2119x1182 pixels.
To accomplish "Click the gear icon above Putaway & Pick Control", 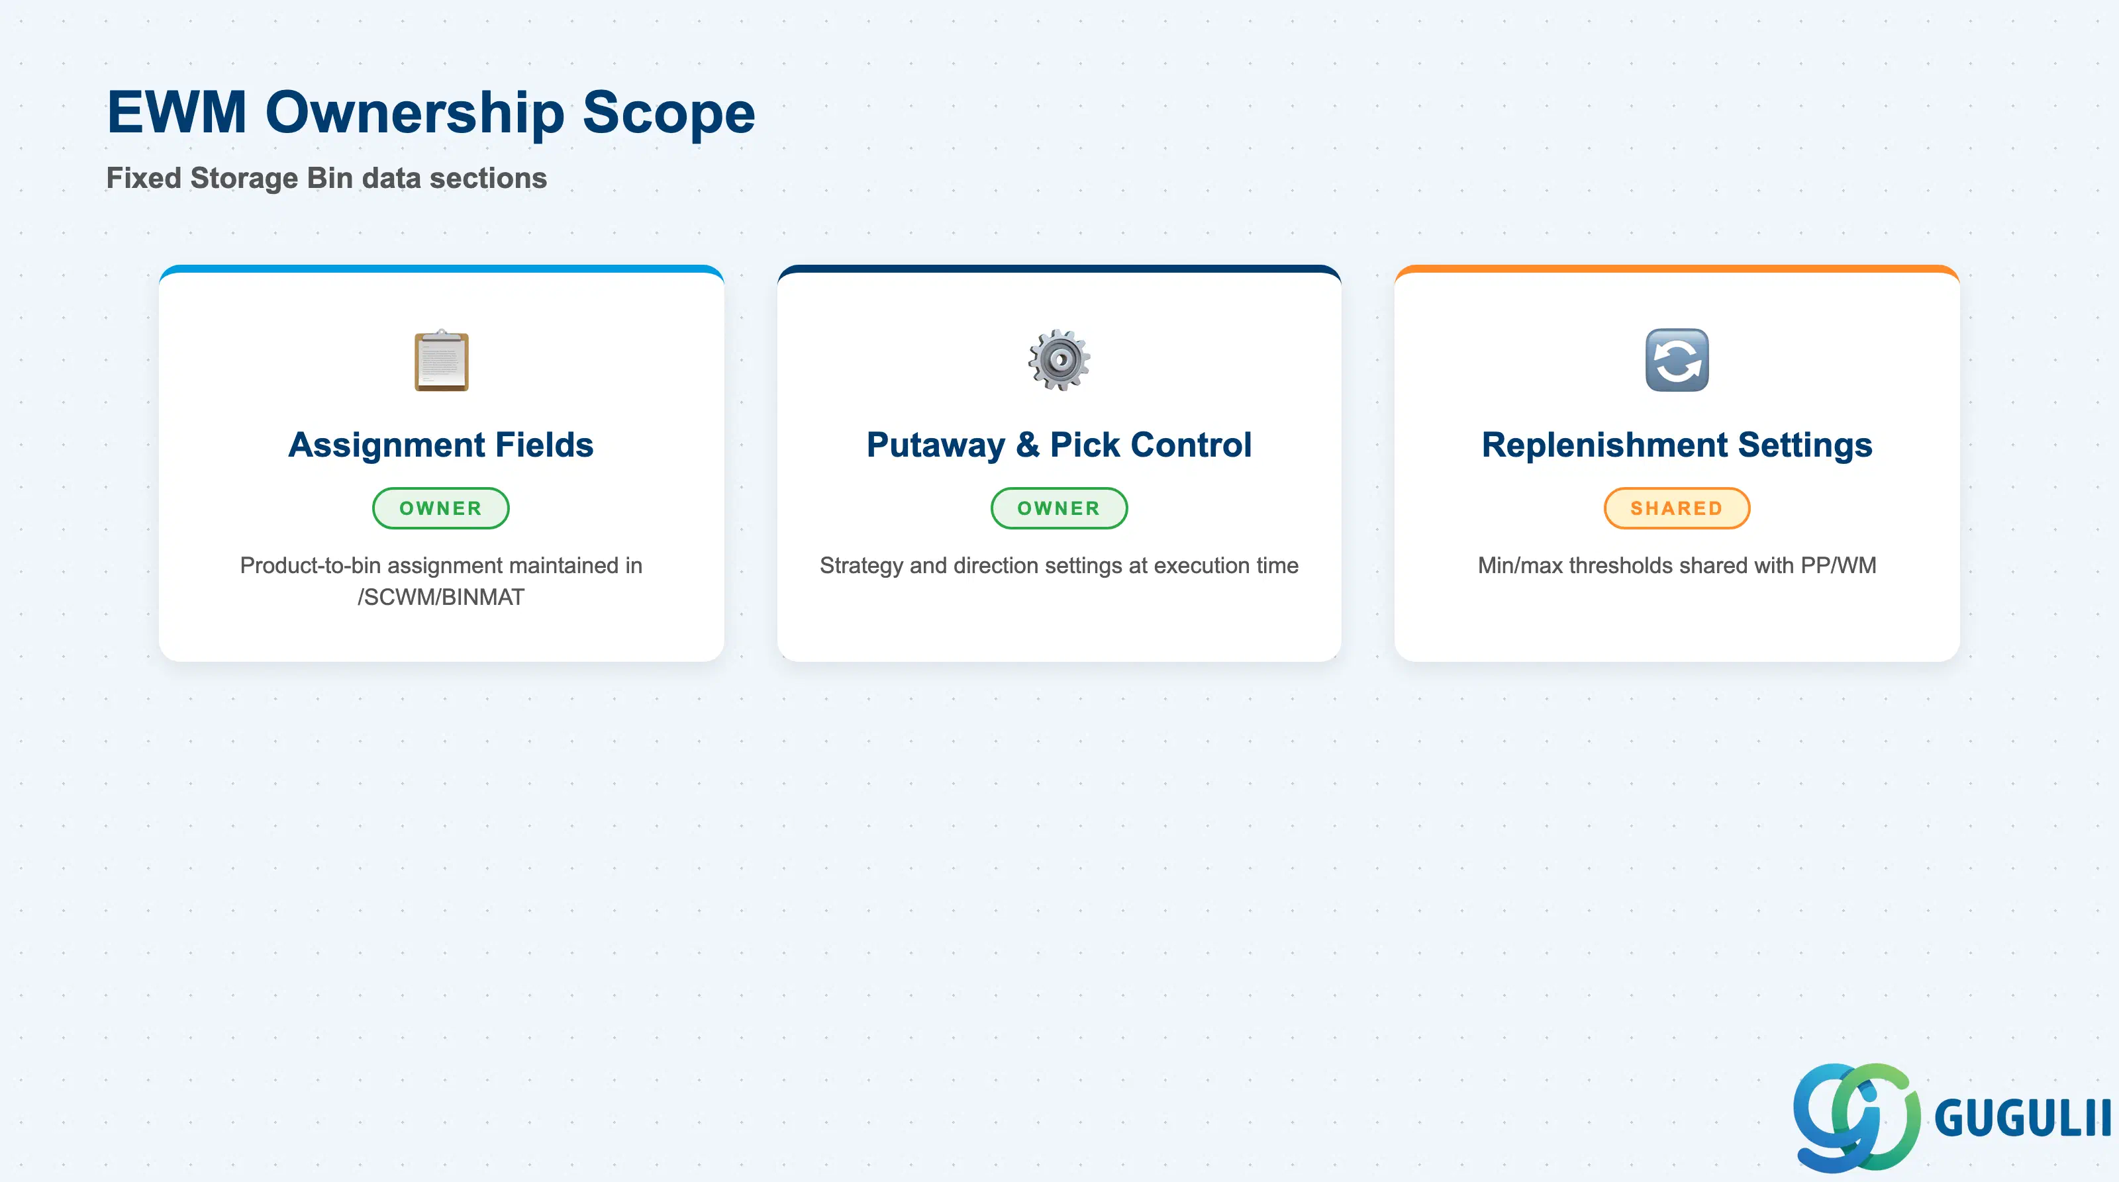I will tap(1059, 360).
